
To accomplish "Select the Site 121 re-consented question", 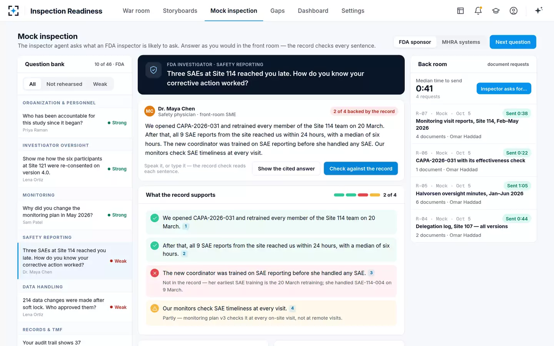I will pos(75,169).
